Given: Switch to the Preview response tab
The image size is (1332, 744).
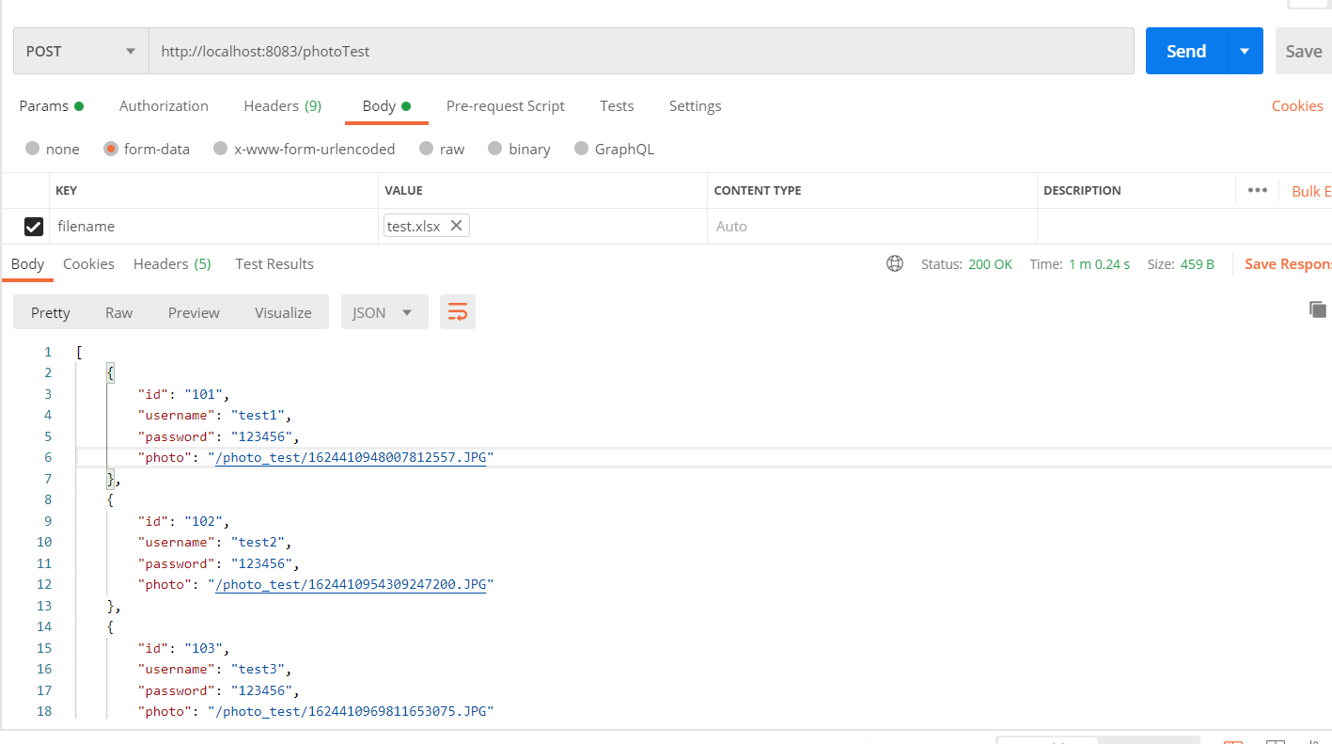Looking at the screenshot, I should pos(193,311).
